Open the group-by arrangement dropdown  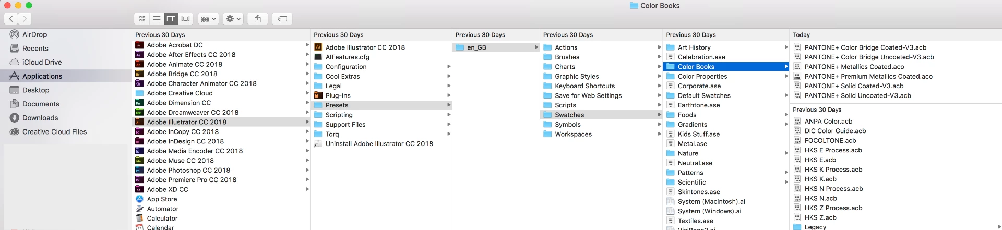click(208, 19)
